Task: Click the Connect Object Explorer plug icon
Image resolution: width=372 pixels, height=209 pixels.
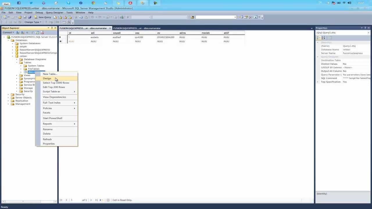Action: coord(18,33)
